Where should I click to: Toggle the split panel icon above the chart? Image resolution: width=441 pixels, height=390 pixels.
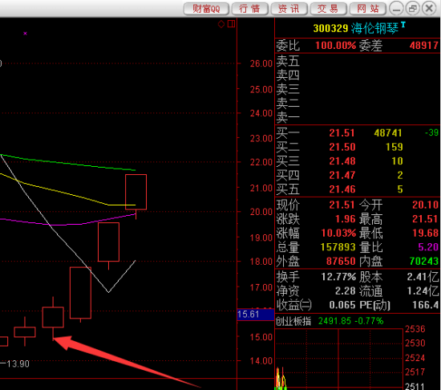(x=231, y=24)
